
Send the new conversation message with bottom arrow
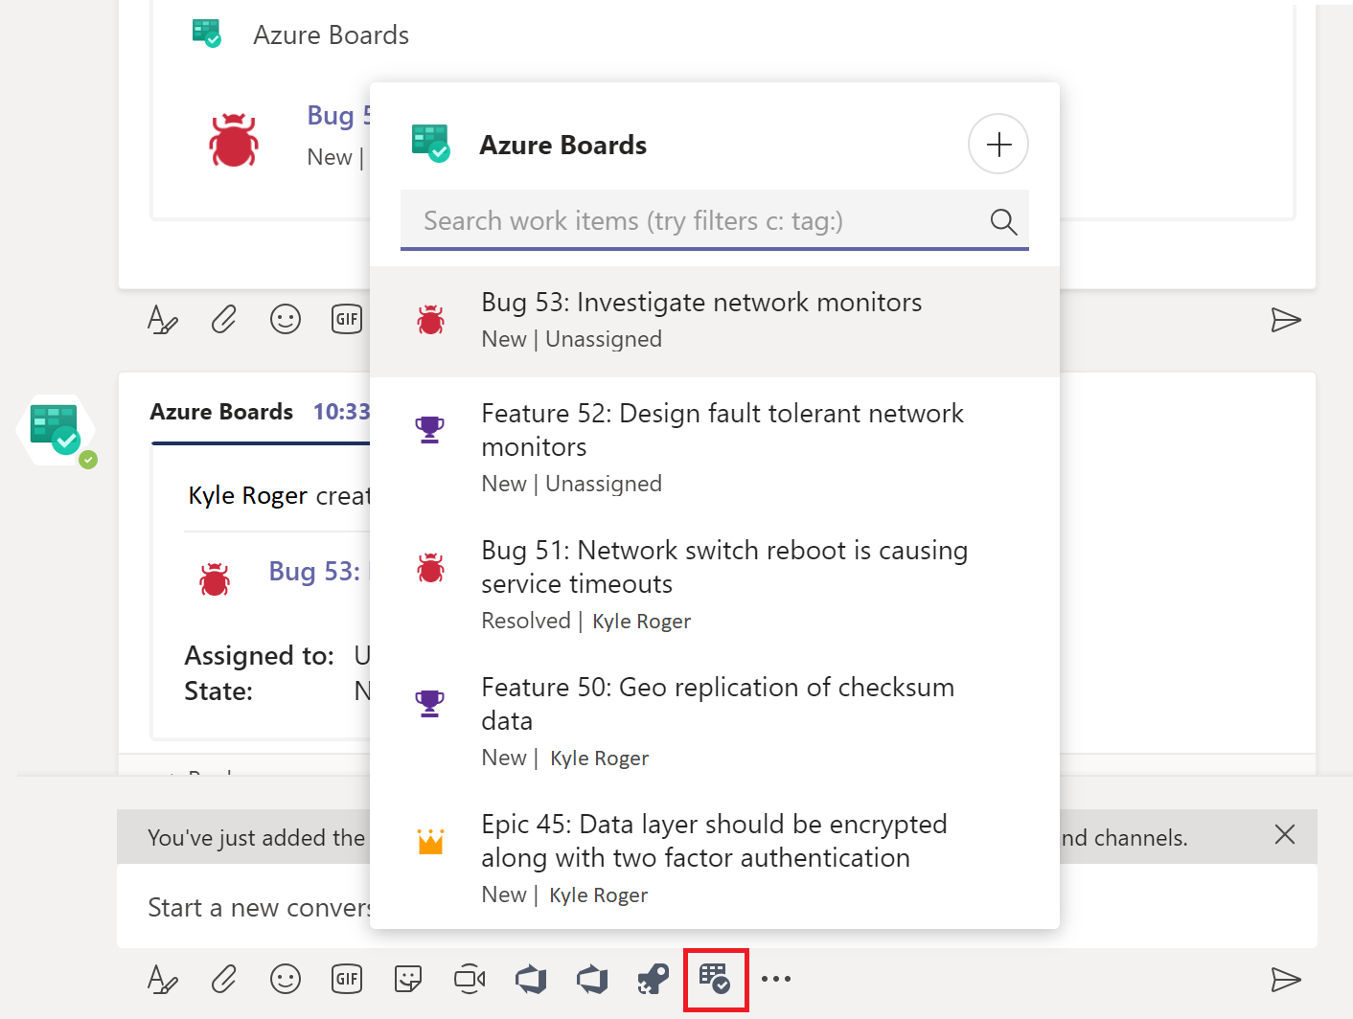pyautogui.click(x=1285, y=980)
